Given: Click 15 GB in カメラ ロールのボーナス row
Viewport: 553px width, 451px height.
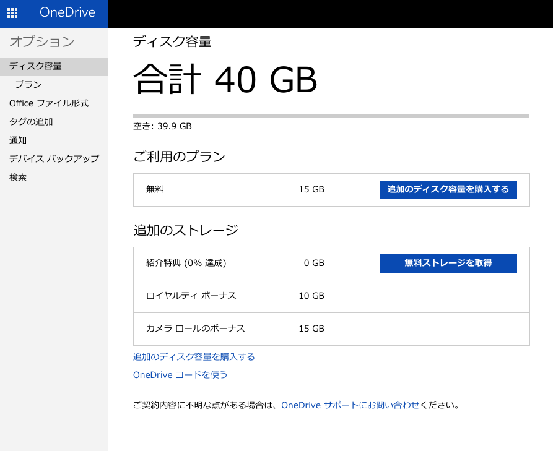Looking at the screenshot, I should coord(311,329).
